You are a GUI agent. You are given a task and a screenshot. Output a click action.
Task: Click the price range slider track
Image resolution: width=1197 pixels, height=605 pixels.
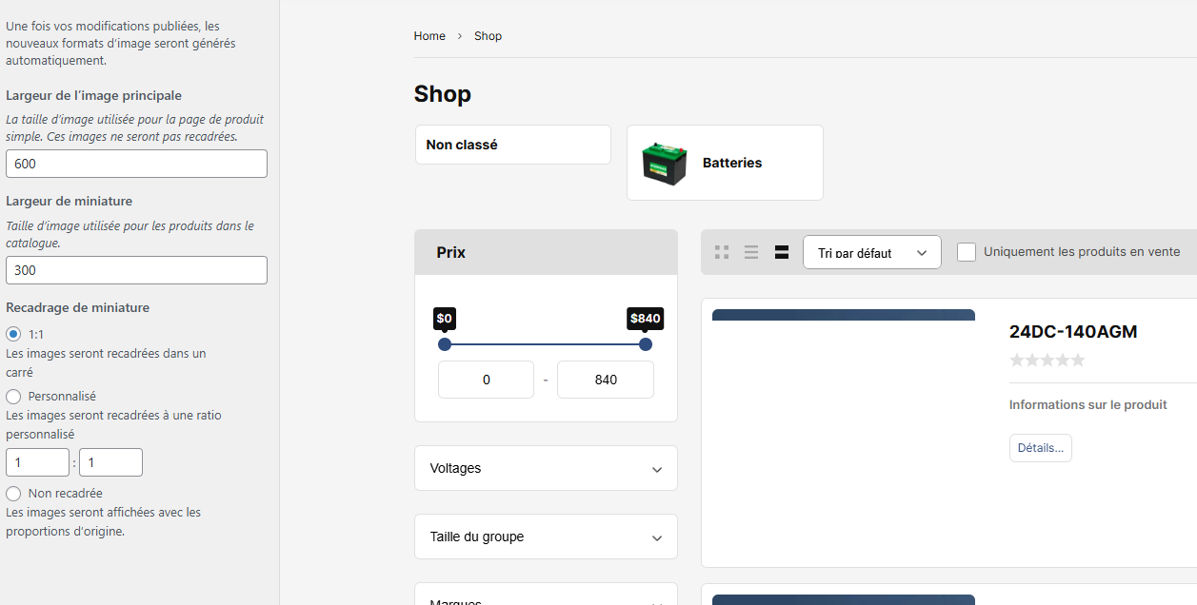pos(545,344)
